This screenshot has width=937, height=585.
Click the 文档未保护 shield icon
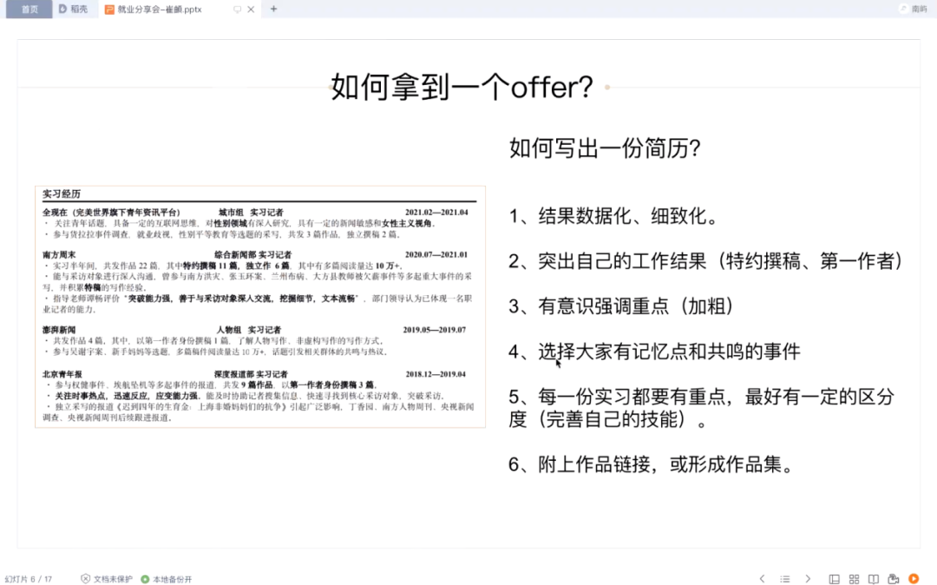(87, 578)
